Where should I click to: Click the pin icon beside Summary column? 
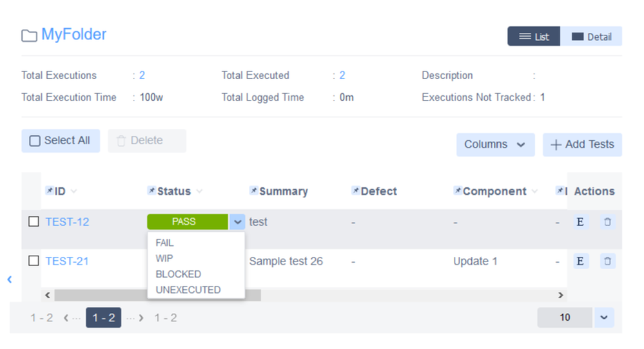(x=254, y=191)
